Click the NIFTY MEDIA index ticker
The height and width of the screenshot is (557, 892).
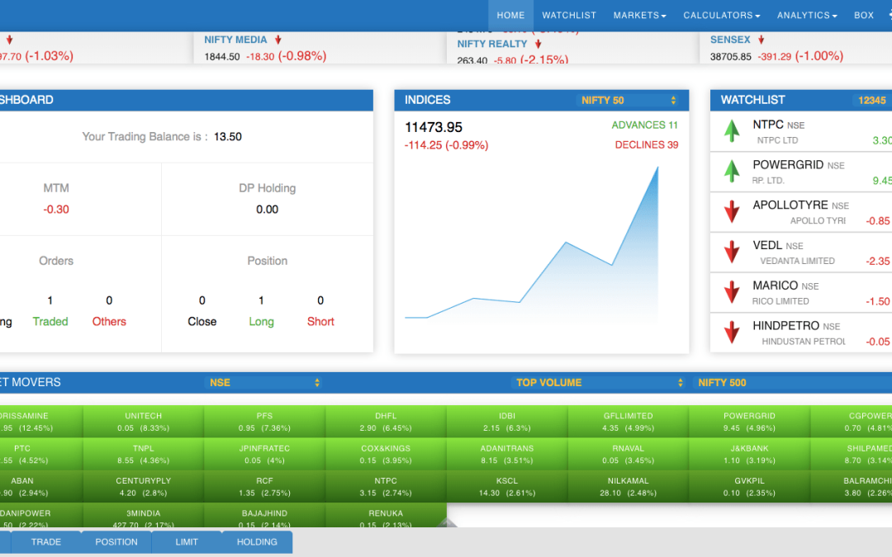coord(235,40)
